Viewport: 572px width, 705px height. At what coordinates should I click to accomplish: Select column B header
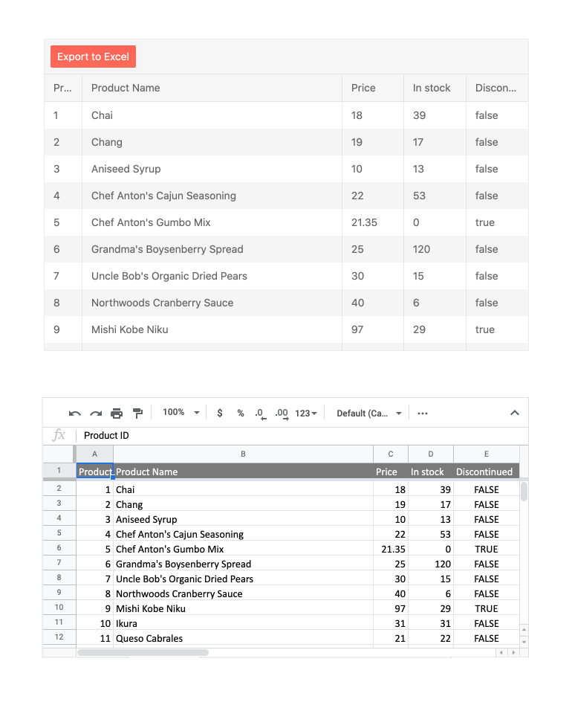point(243,454)
